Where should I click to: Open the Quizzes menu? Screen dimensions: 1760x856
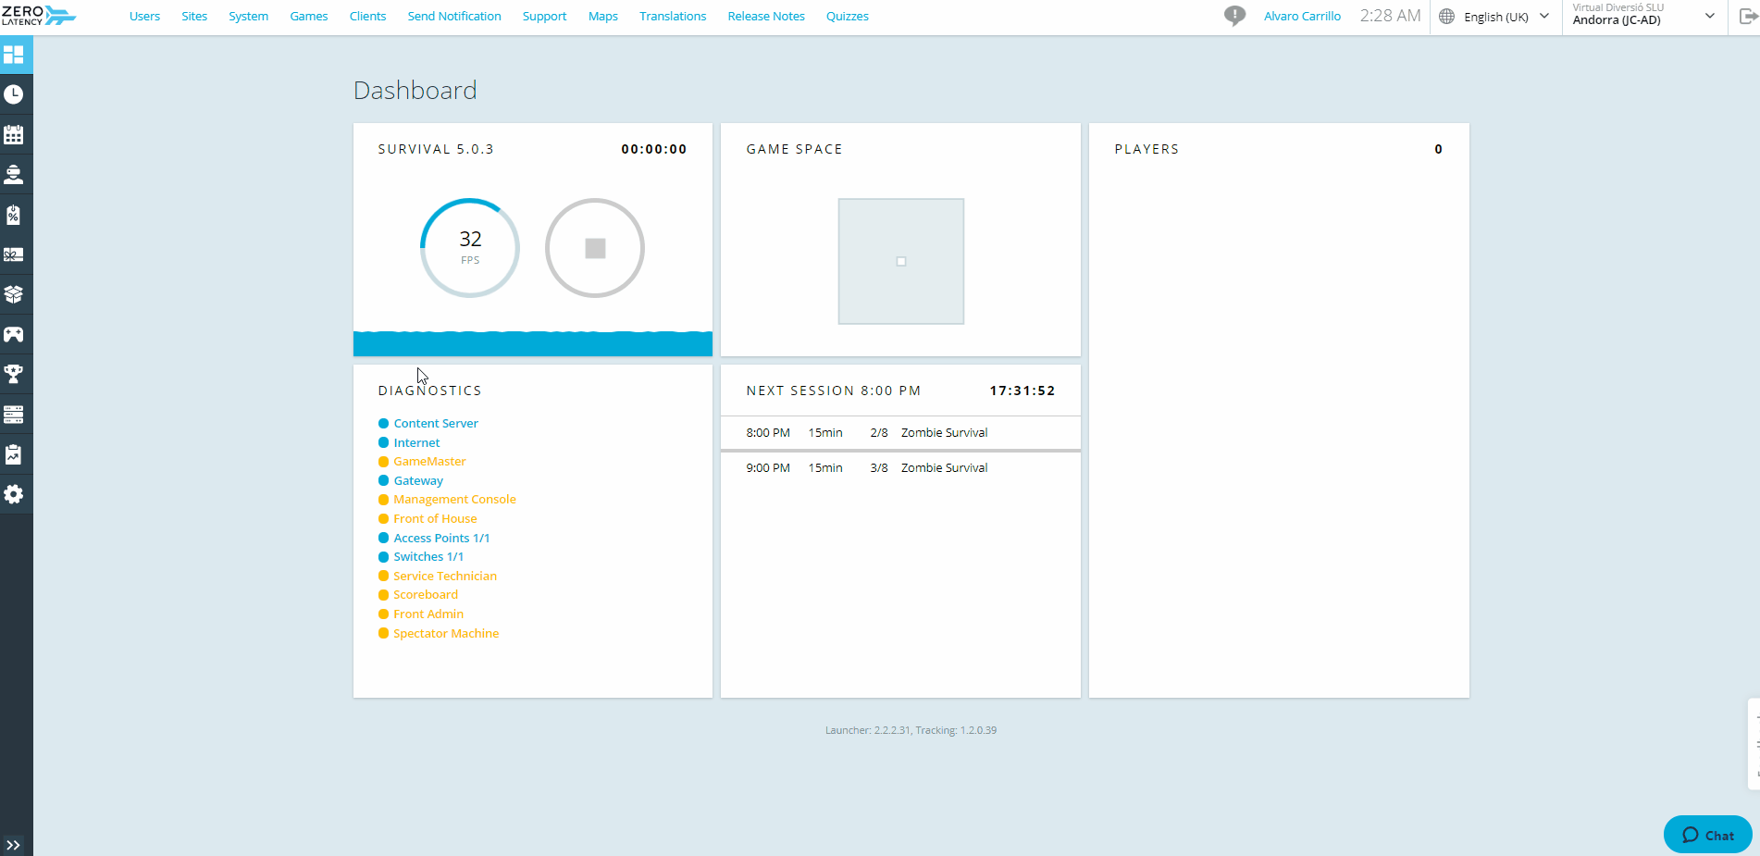pos(848,17)
